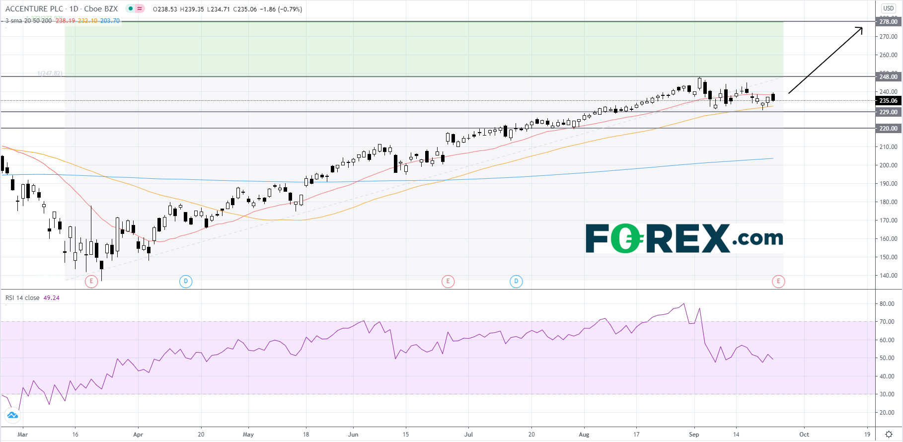Click the 278.00 target price label
This screenshot has height=442, width=903.
tap(888, 22)
